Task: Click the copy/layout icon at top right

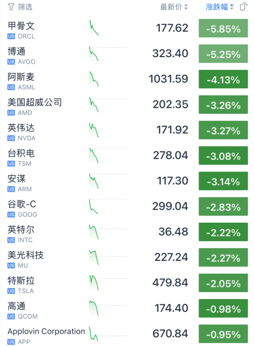Action: 243,7
